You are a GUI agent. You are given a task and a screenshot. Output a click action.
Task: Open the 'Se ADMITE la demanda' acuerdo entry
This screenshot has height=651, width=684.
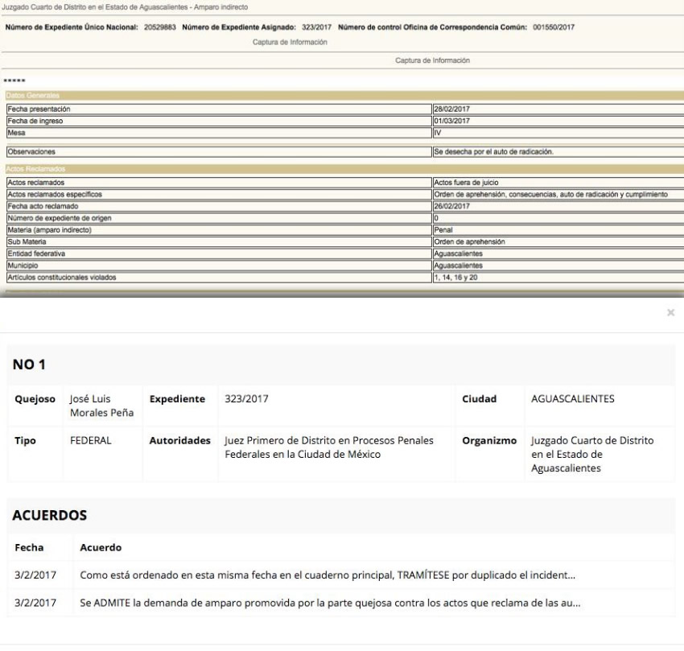pos(330,603)
